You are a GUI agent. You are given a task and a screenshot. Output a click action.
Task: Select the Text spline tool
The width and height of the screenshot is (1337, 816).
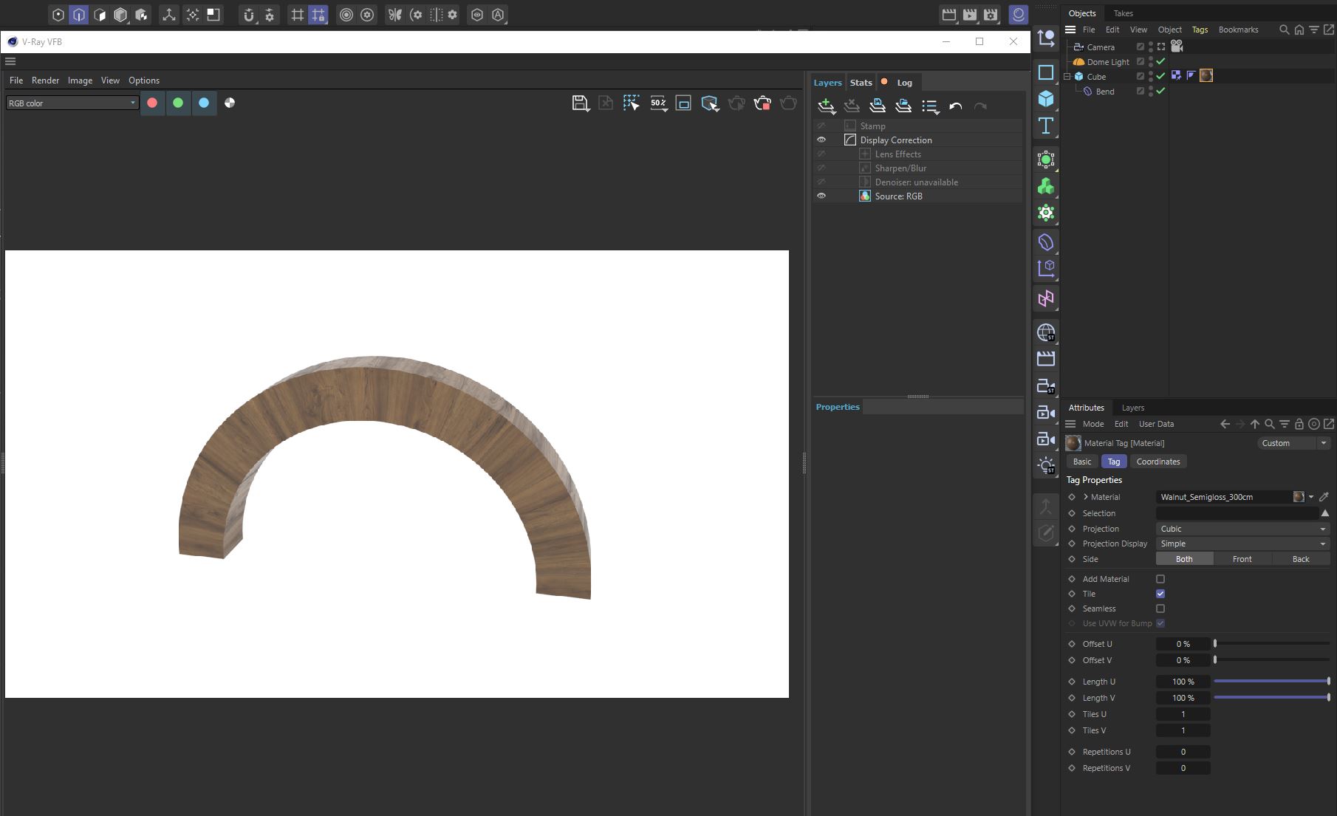(x=1046, y=126)
